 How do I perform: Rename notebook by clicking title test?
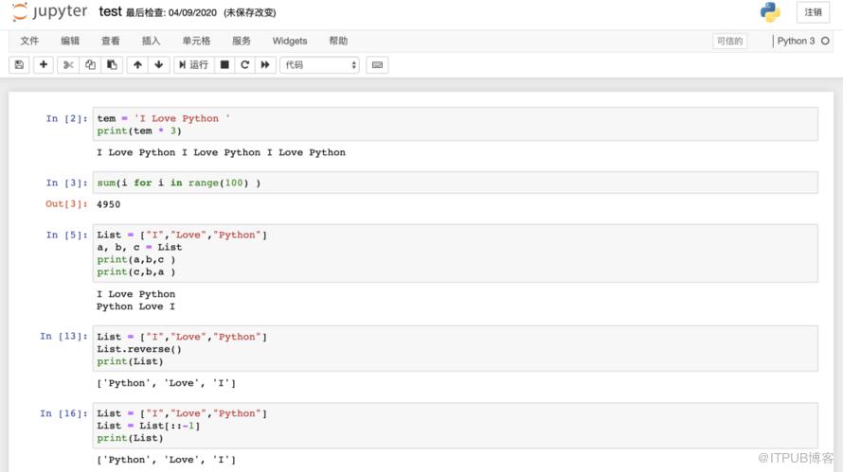pyautogui.click(x=110, y=11)
